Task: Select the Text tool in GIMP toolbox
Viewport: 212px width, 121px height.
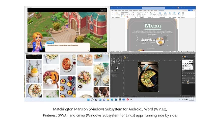Action: pyautogui.click(x=119, y=63)
